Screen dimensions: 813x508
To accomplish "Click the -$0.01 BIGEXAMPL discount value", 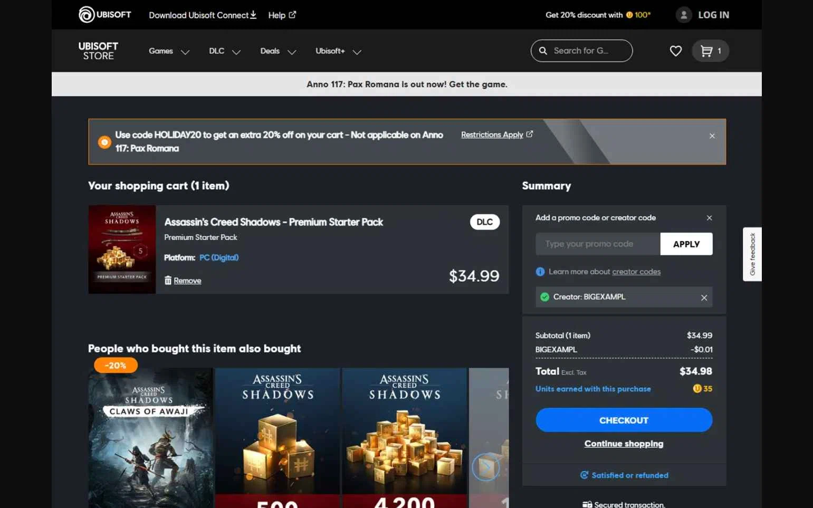I will (x=702, y=349).
